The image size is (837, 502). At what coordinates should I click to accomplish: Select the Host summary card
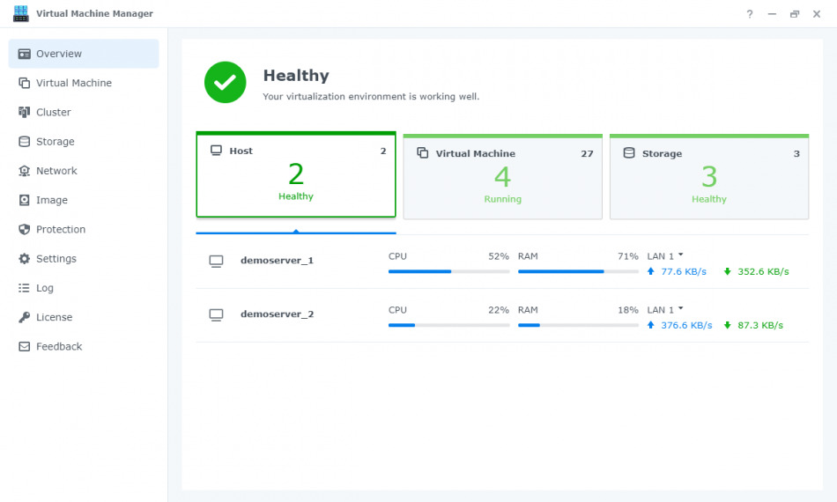point(296,174)
